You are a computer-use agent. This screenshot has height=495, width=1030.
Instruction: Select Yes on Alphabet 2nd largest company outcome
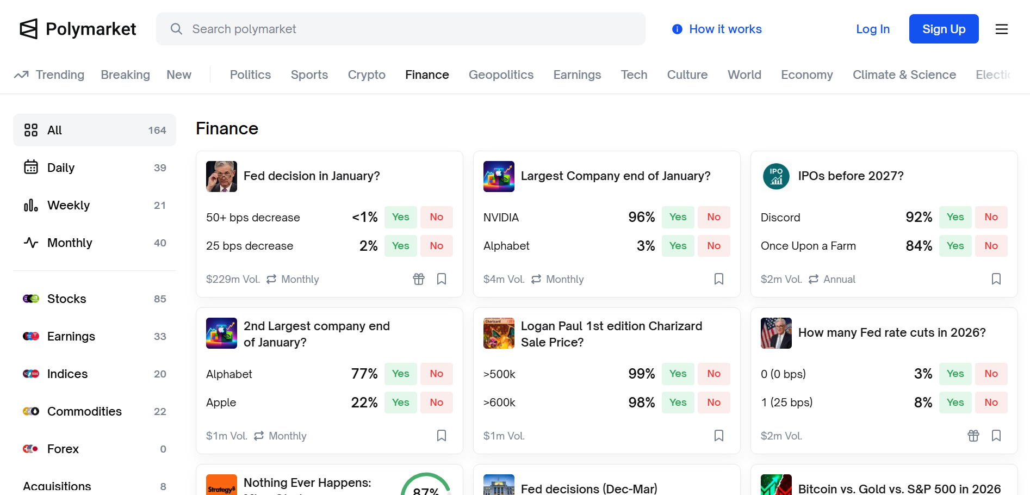400,374
